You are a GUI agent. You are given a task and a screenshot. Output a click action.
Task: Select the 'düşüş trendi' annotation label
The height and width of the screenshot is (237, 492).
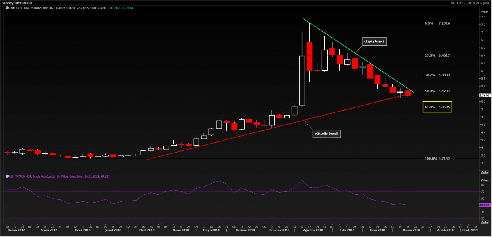click(374, 41)
